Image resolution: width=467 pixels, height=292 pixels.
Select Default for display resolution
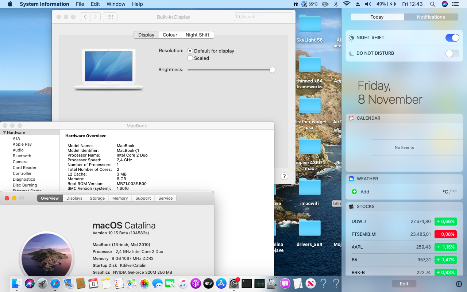(x=190, y=51)
